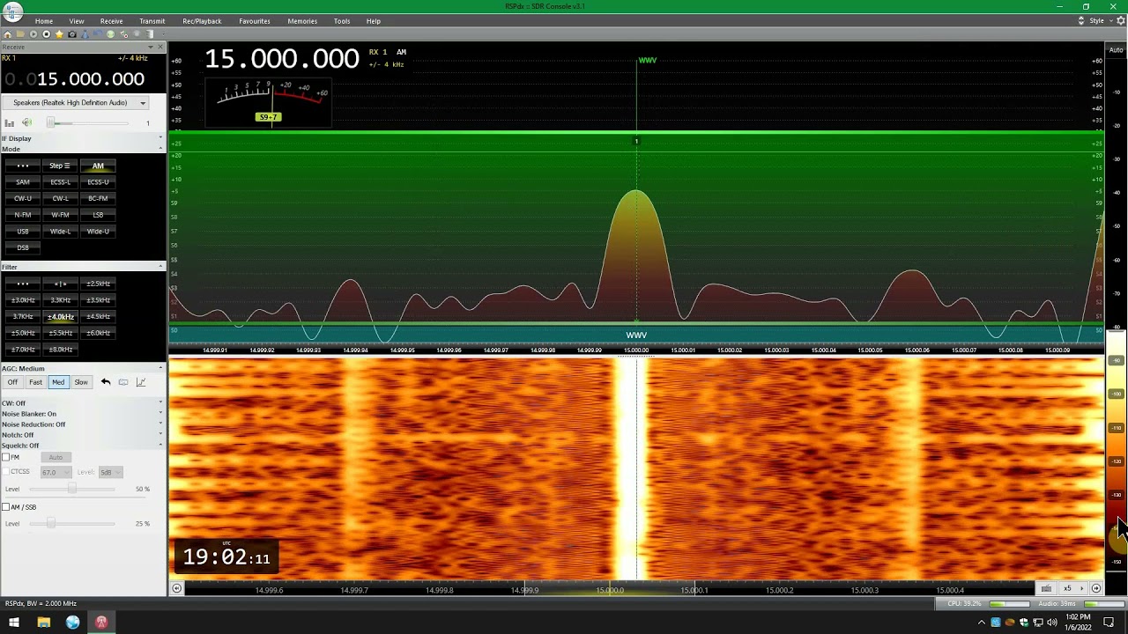Select the 3.3kHz filter
This screenshot has height=634, width=1128.
60,300
